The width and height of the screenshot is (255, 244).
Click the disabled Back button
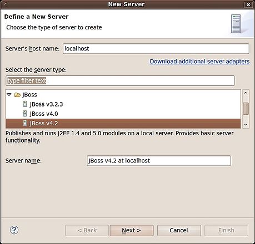(87, 230)
